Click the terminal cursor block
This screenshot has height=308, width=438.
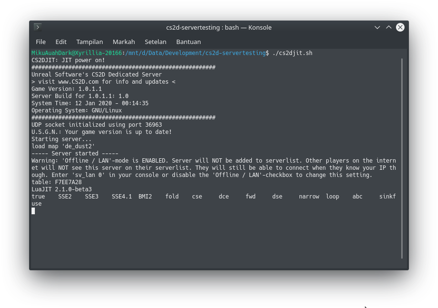pyautogui.click(x=33, y=211)
